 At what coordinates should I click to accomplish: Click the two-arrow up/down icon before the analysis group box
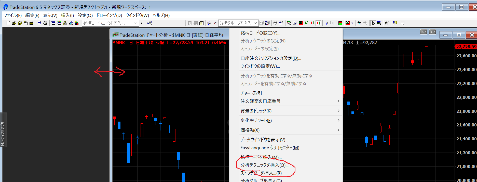click(x=215, y=23)
